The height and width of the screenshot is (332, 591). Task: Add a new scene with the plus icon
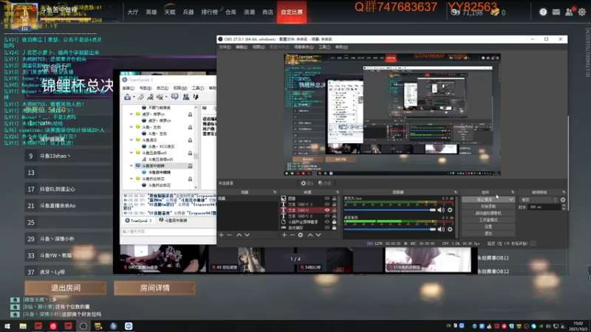[x=221, y=235]
